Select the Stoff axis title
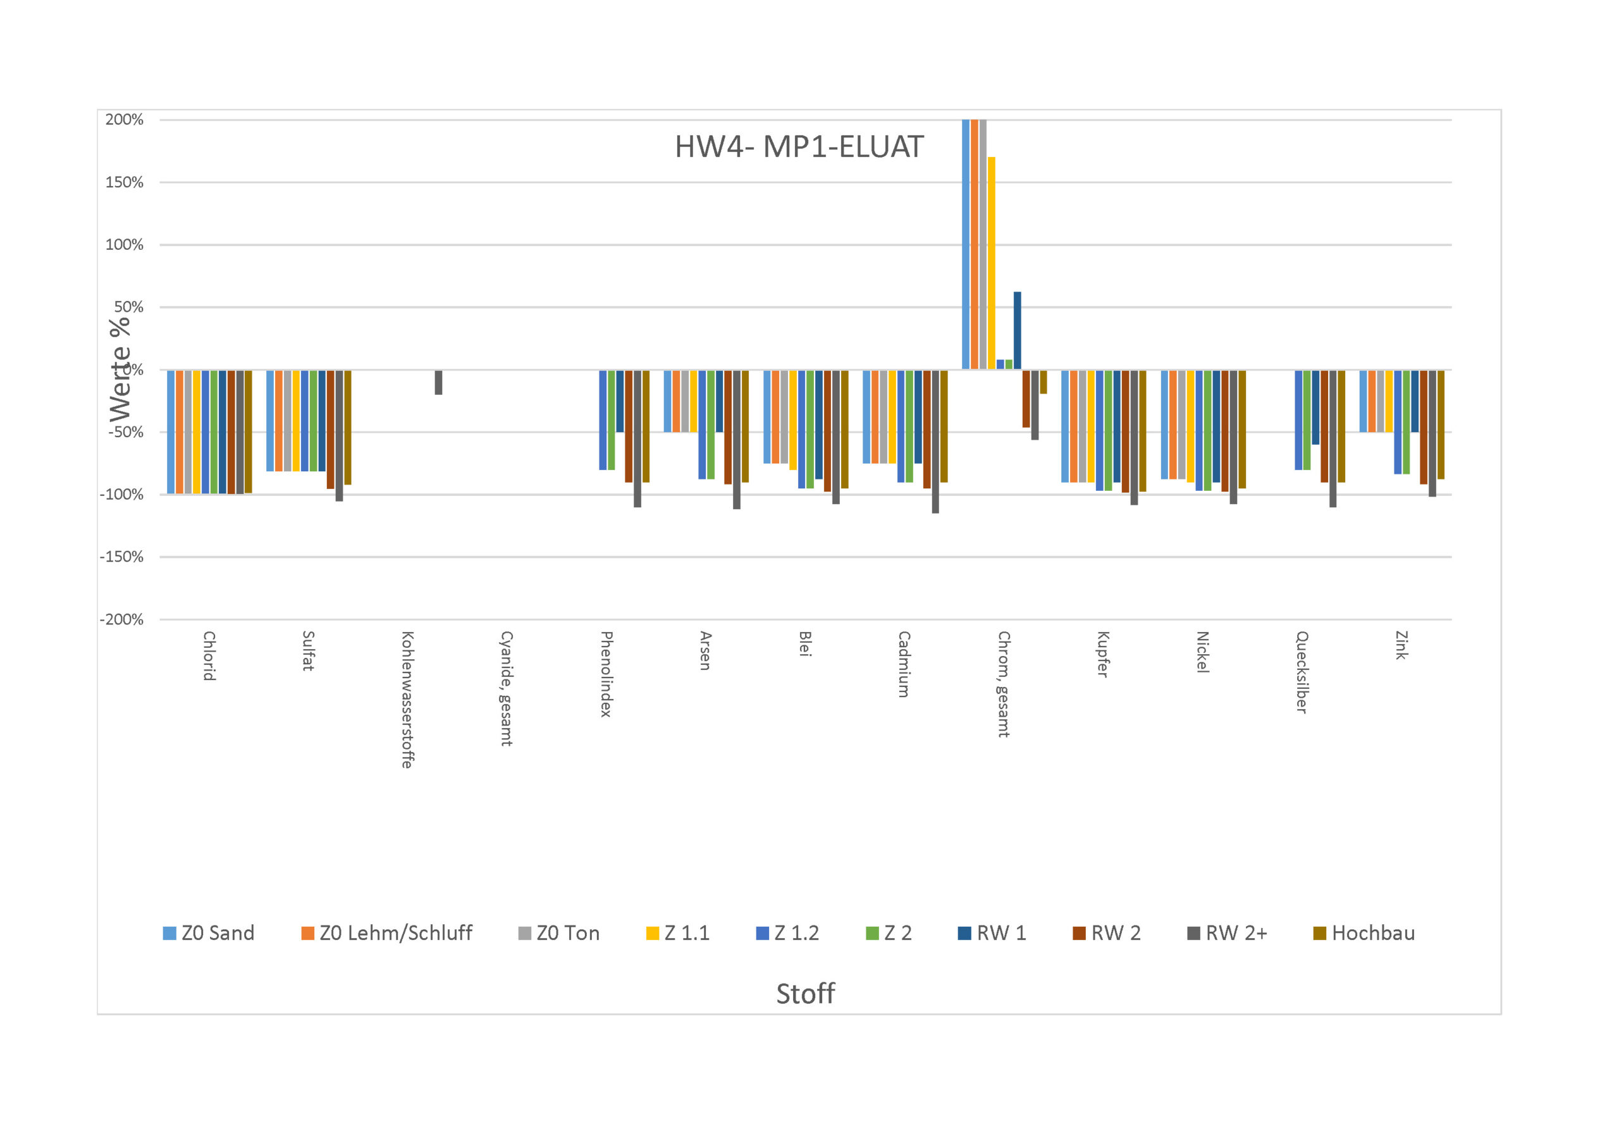 click(x=805, y=994)
